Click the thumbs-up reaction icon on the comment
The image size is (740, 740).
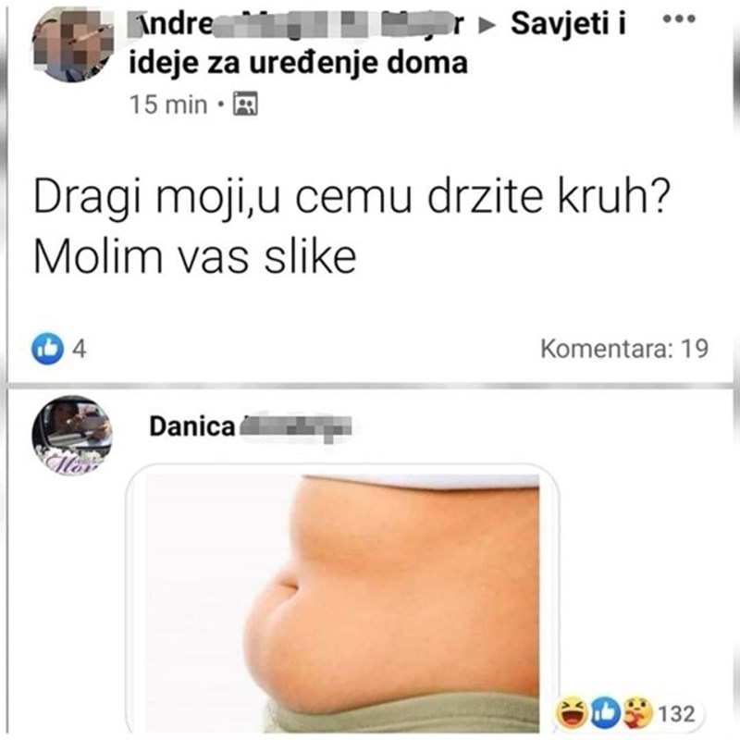pyautogui.click(x=605, y=712)
